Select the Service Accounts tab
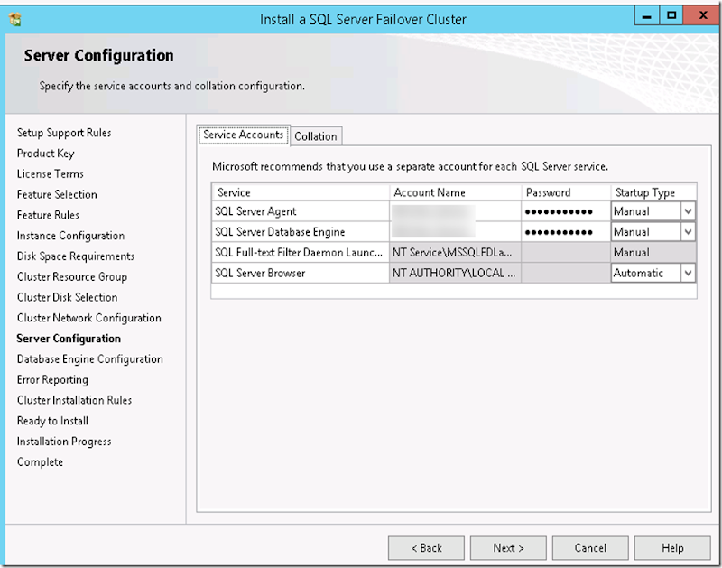 point(244,135)
